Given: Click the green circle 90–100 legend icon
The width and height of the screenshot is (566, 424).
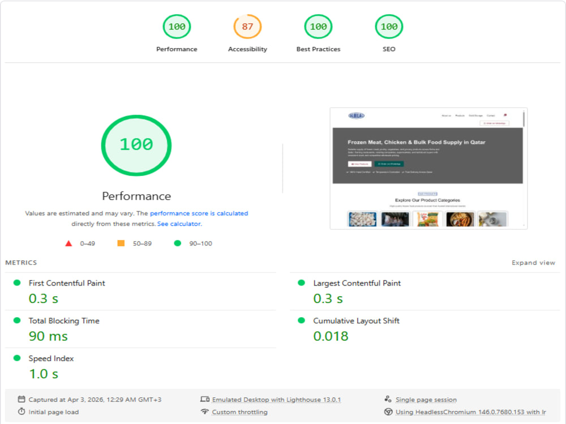Looking at the screenshot, I should coord(177,243).
